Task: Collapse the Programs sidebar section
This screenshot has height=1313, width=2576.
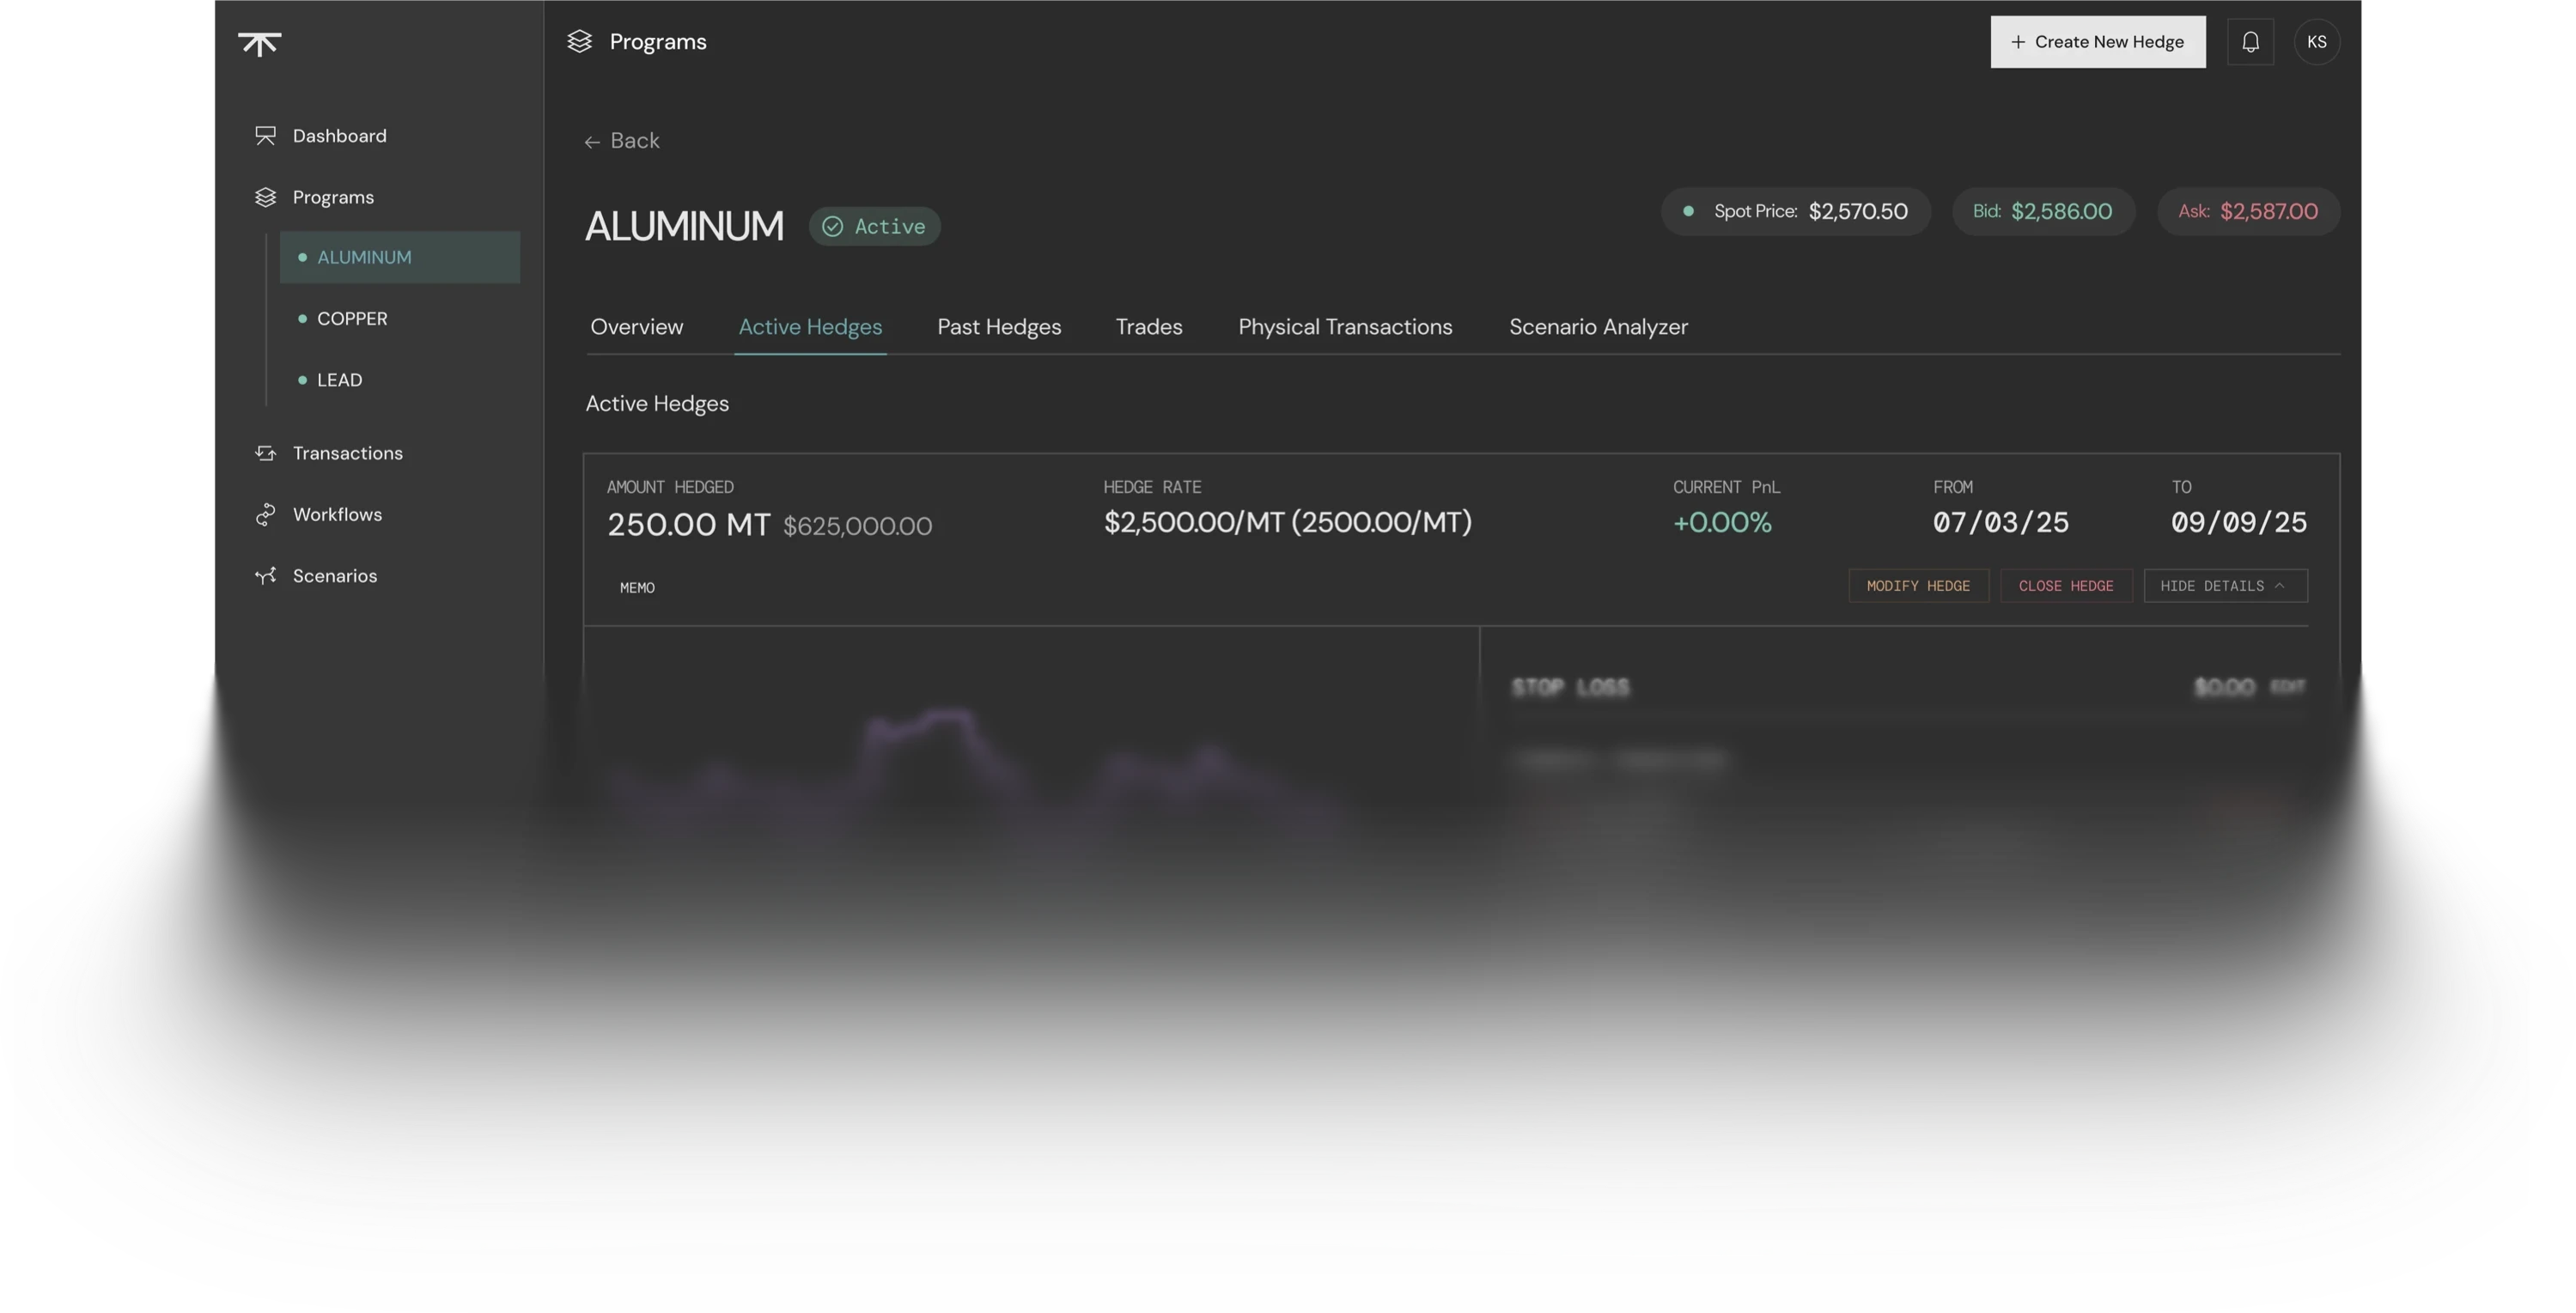Action: 333,197
